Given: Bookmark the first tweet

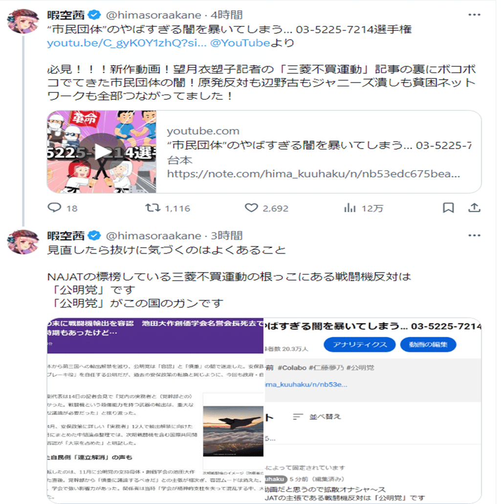Looking at the screenshot, I should click(448, 208).
